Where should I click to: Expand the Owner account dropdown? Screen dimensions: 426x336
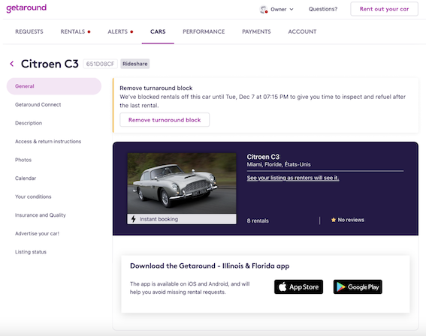pos(282,9)
